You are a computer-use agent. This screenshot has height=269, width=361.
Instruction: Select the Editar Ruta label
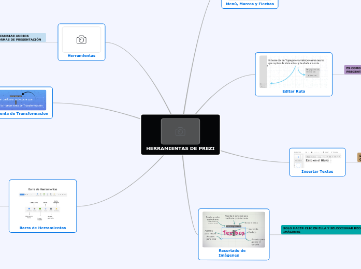293,91
